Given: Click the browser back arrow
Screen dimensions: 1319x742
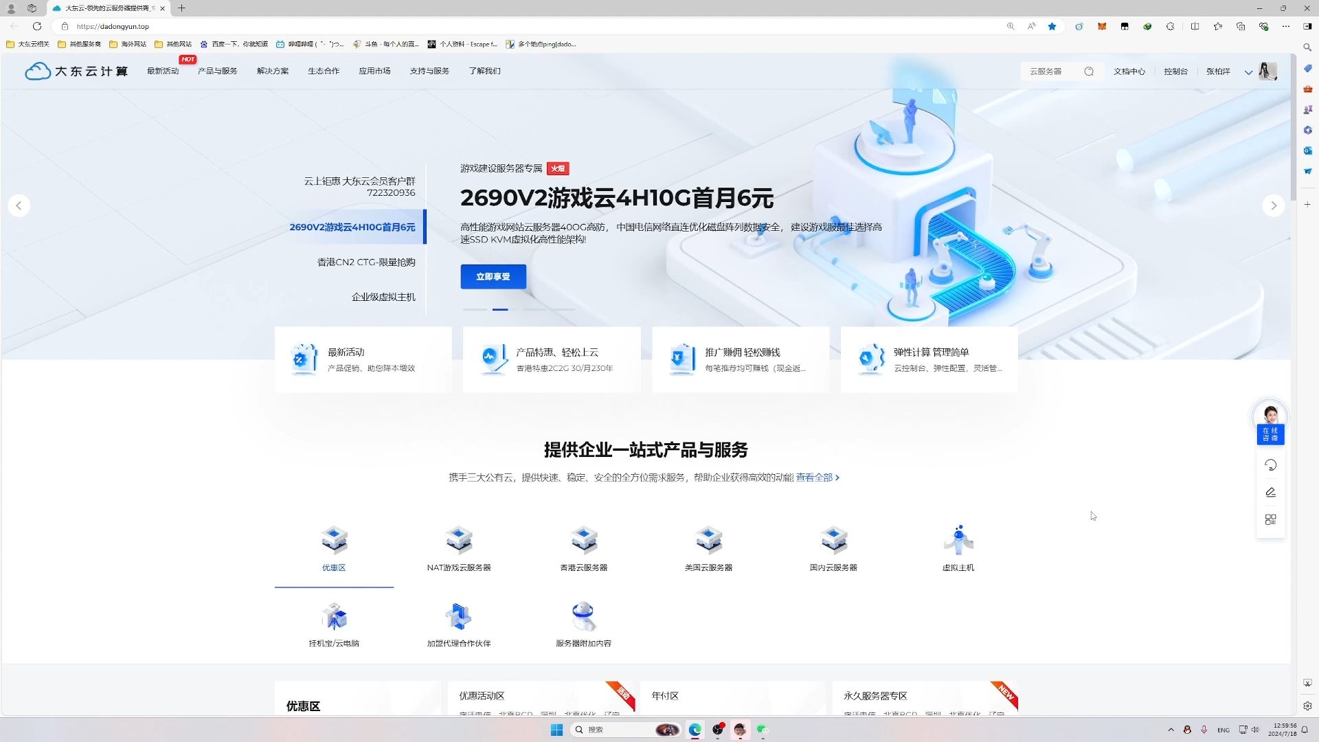Looking at the screenshot, I should tap(15, 26).
